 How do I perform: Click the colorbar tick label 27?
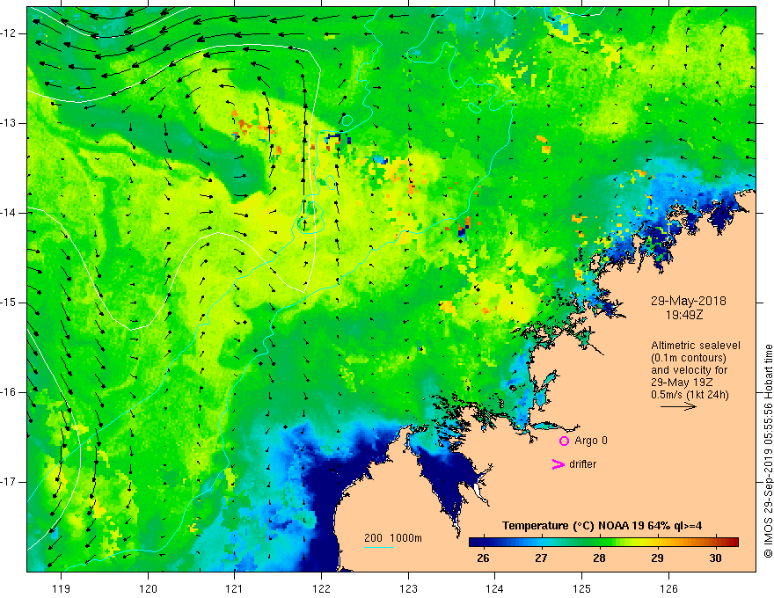(541, 558)
